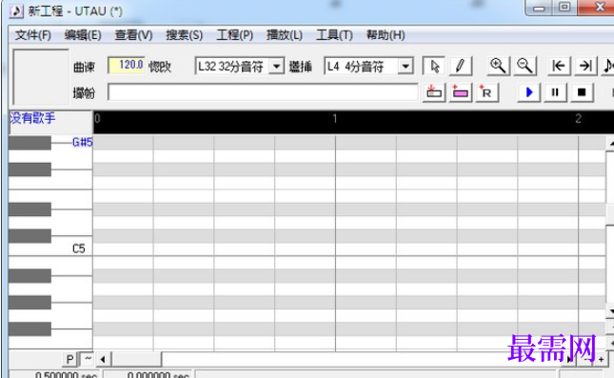Screen dimensions: 614x378
Task: Jump to the project end
Action: [585, 66]
